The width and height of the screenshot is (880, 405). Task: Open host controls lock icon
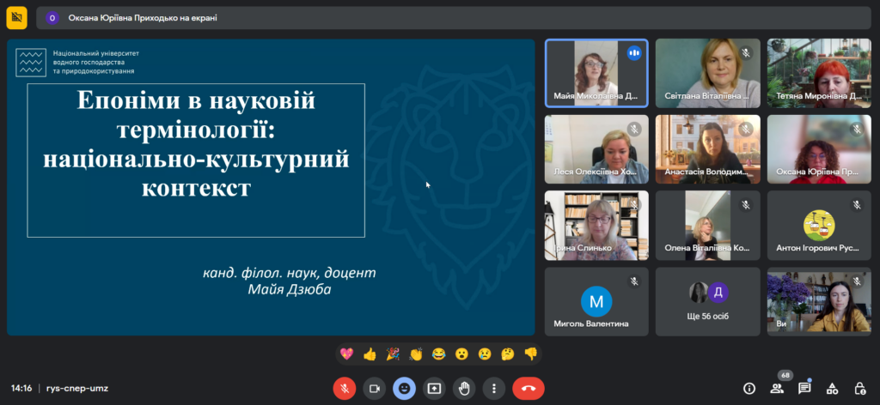coord(859,388)
